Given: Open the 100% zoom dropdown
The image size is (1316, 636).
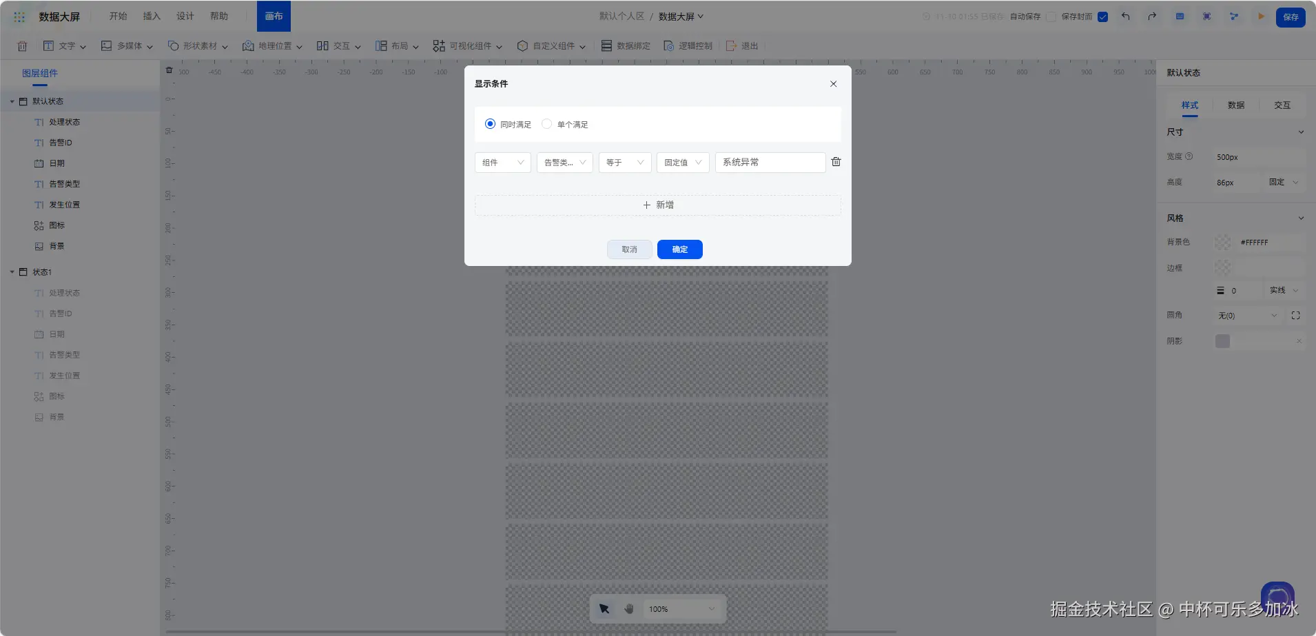Looking at the screenshot, I should point(682,609).
